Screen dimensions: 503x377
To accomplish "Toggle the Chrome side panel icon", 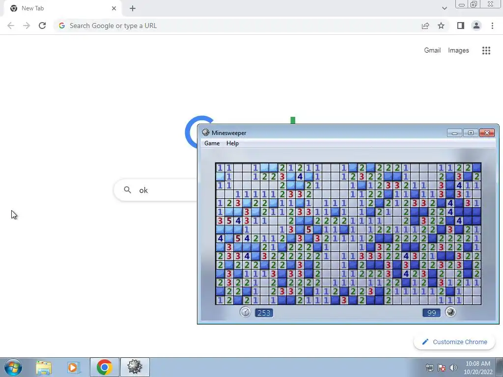I will [x=461, y=26].
